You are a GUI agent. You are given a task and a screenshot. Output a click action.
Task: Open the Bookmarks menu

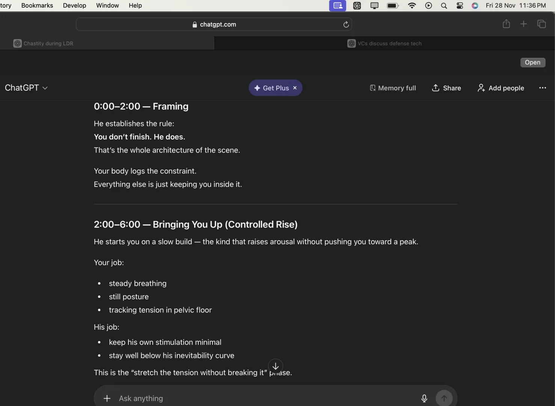pyautogui.click(x=37, y=5)
